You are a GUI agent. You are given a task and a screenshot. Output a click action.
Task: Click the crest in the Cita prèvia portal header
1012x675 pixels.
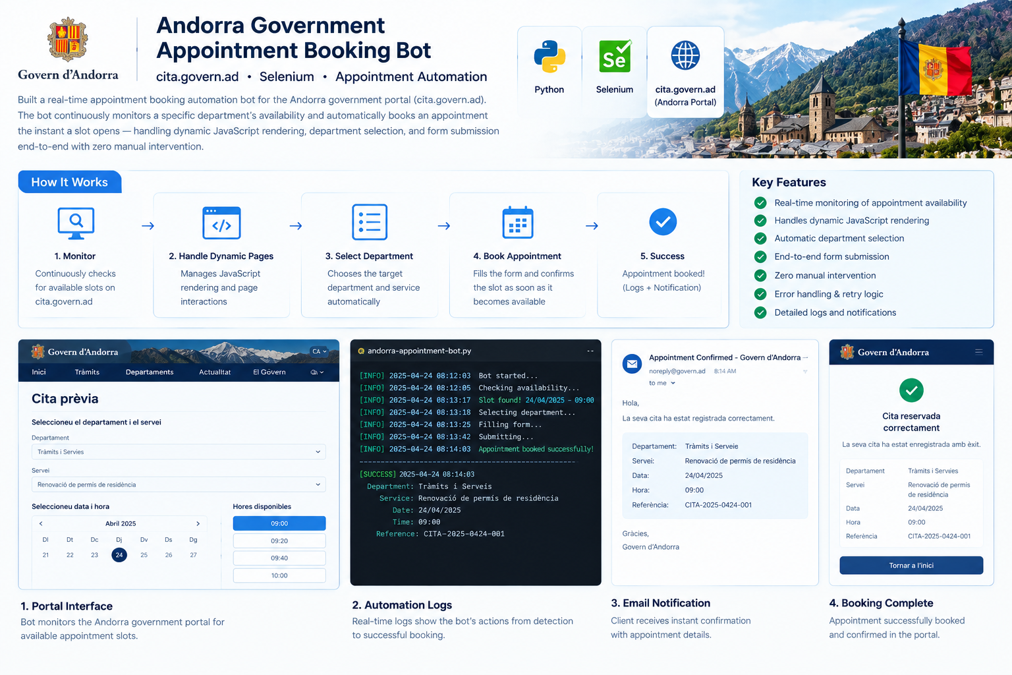(38, 352)
